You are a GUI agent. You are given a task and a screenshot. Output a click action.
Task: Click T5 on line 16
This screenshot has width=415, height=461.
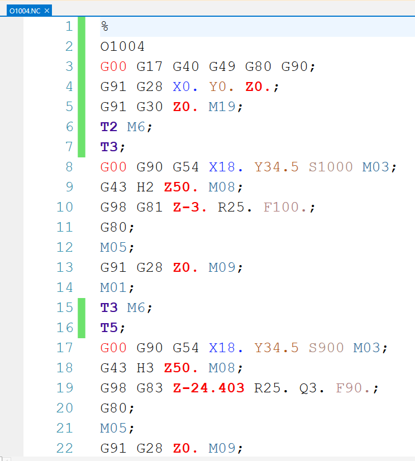pos(109,328)
